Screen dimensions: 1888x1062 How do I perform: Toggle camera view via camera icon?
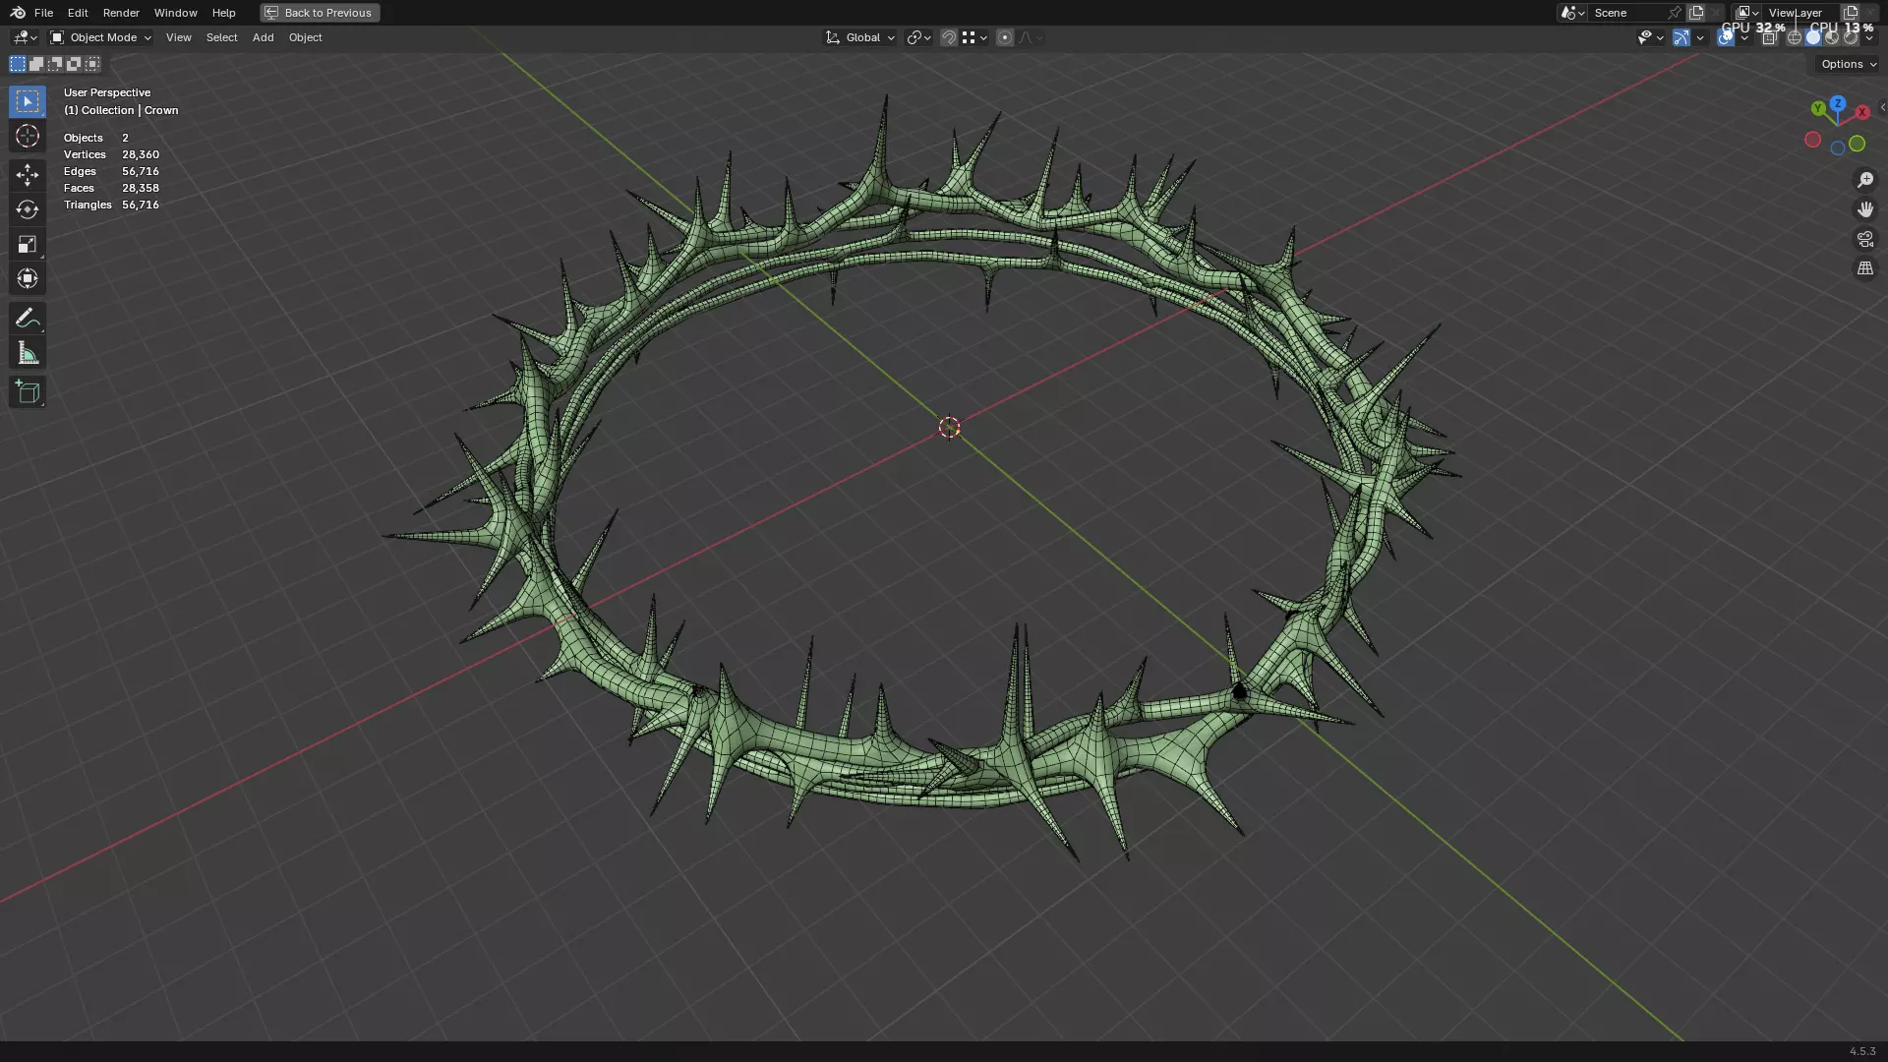1865,239
